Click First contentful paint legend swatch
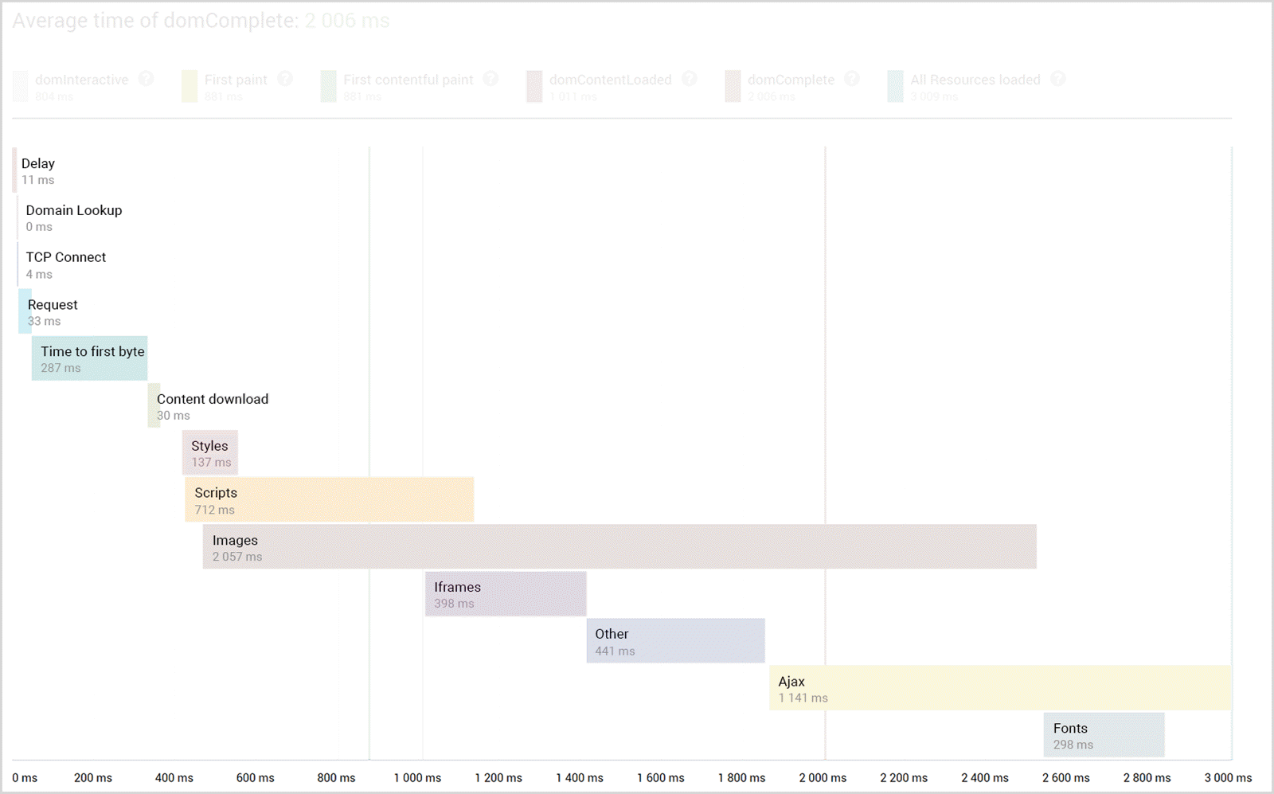Image resolution: width=1274 pixels, height=794 pixels. [x=329, y=86]
